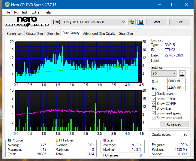Image resolution: width=196 pixels, height=161 pixels.
Task: Toggle Show read speed checkbox
Action: click(154, 113)
